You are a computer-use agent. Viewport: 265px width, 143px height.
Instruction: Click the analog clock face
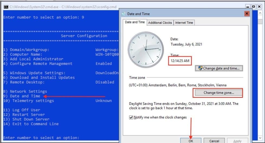(146, 49)
